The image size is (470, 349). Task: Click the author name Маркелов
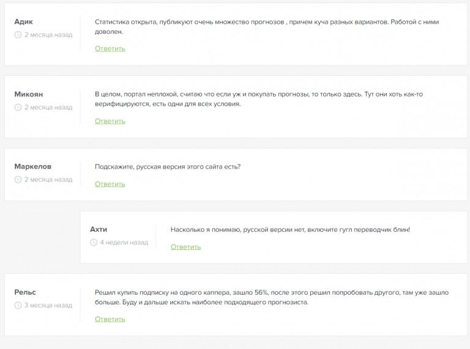tap(33, 166)
